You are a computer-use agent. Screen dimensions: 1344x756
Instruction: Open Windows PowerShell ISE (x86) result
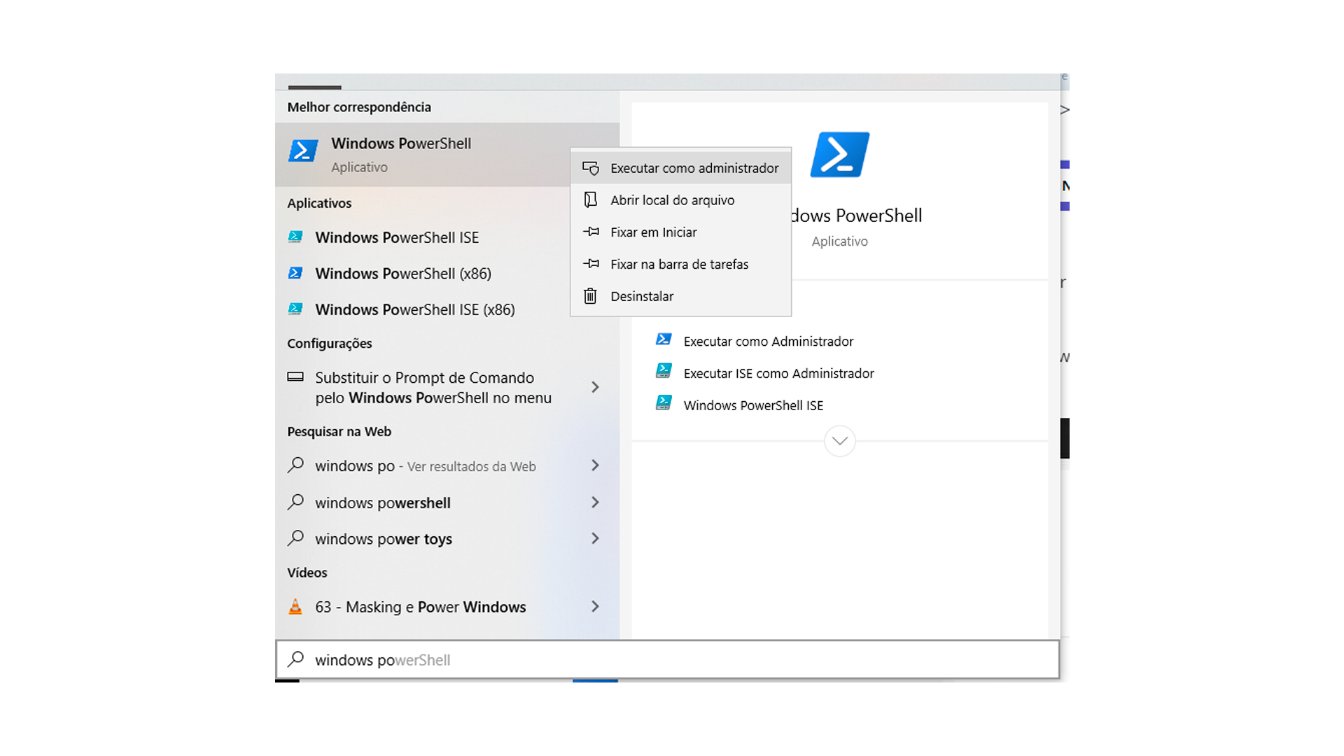point(447,309)
